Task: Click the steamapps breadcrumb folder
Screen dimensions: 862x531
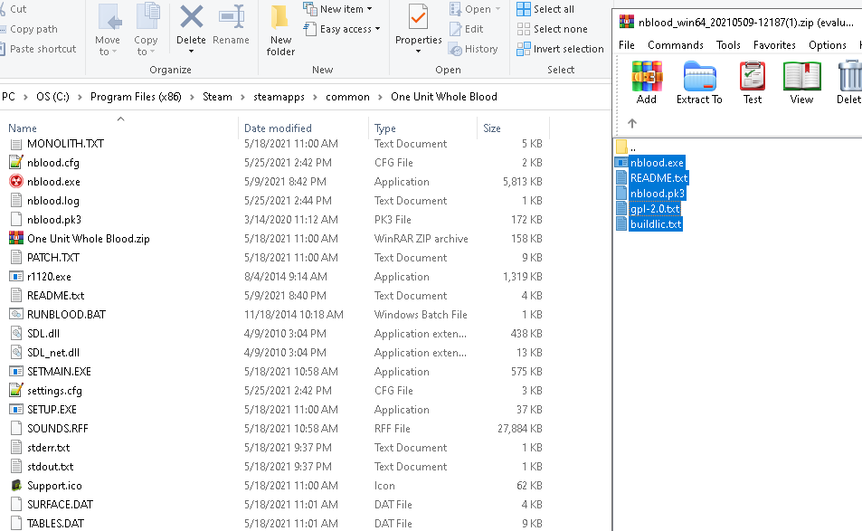Action: (x=279, y=97)
